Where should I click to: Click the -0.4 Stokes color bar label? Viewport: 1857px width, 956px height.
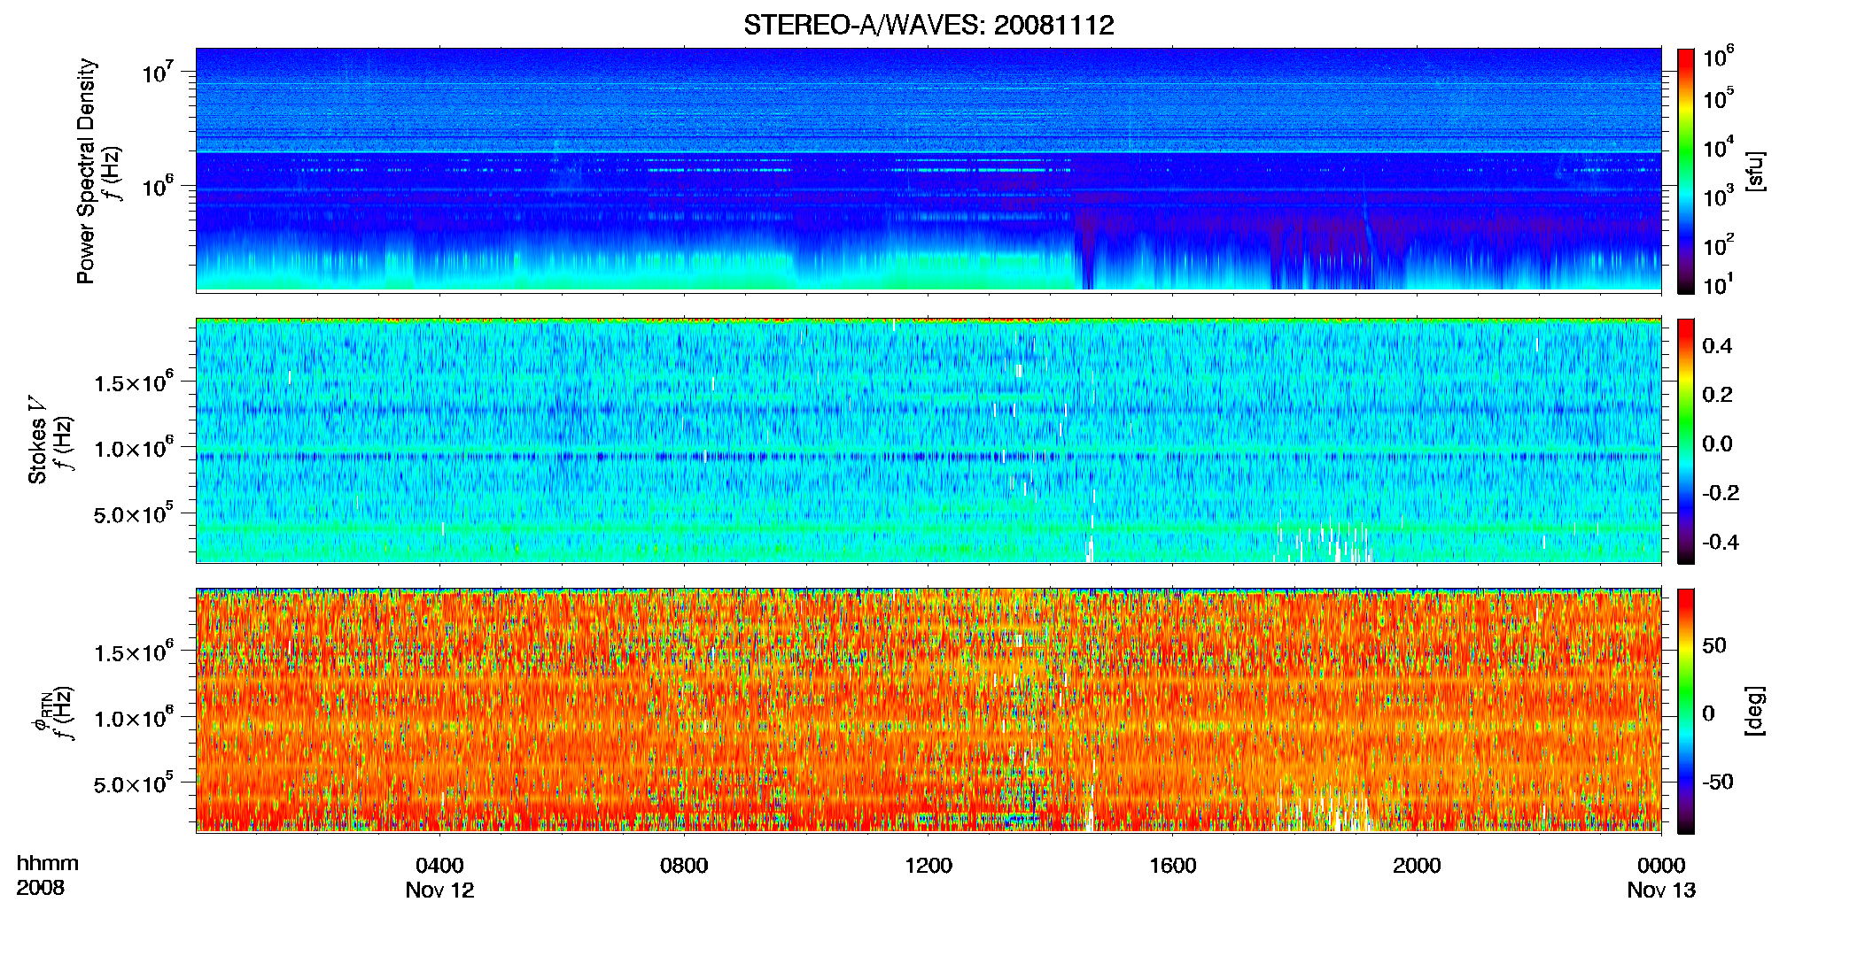pos(1721,542)
